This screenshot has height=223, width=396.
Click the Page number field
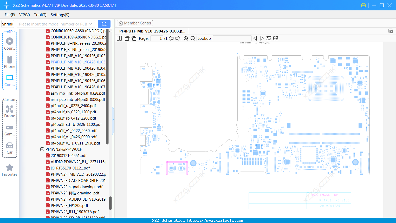(157, 38)
